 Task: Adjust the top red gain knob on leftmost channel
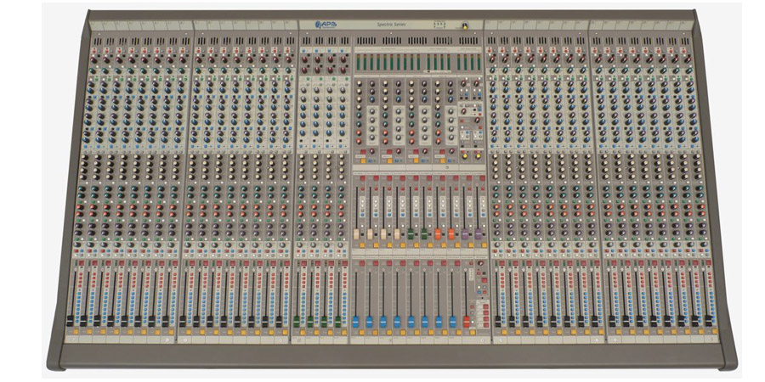click(93, 59)
